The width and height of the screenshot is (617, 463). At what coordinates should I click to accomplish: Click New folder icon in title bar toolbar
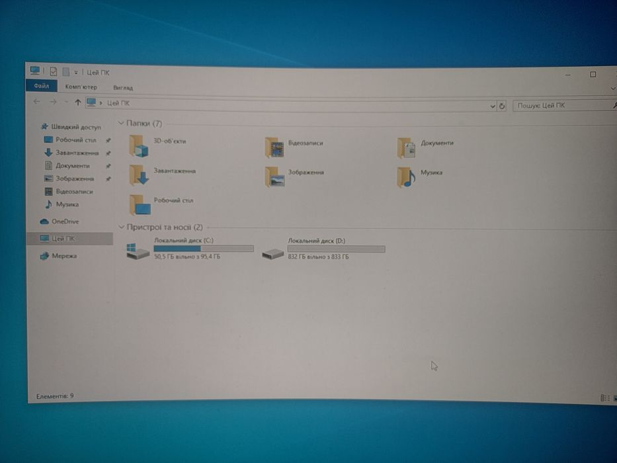pyautogui.click(x=65, y=71)
